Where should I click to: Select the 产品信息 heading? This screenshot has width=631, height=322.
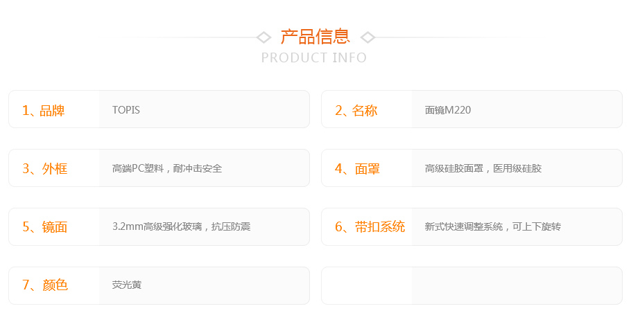pyautogui.click(x=315, y=37)
